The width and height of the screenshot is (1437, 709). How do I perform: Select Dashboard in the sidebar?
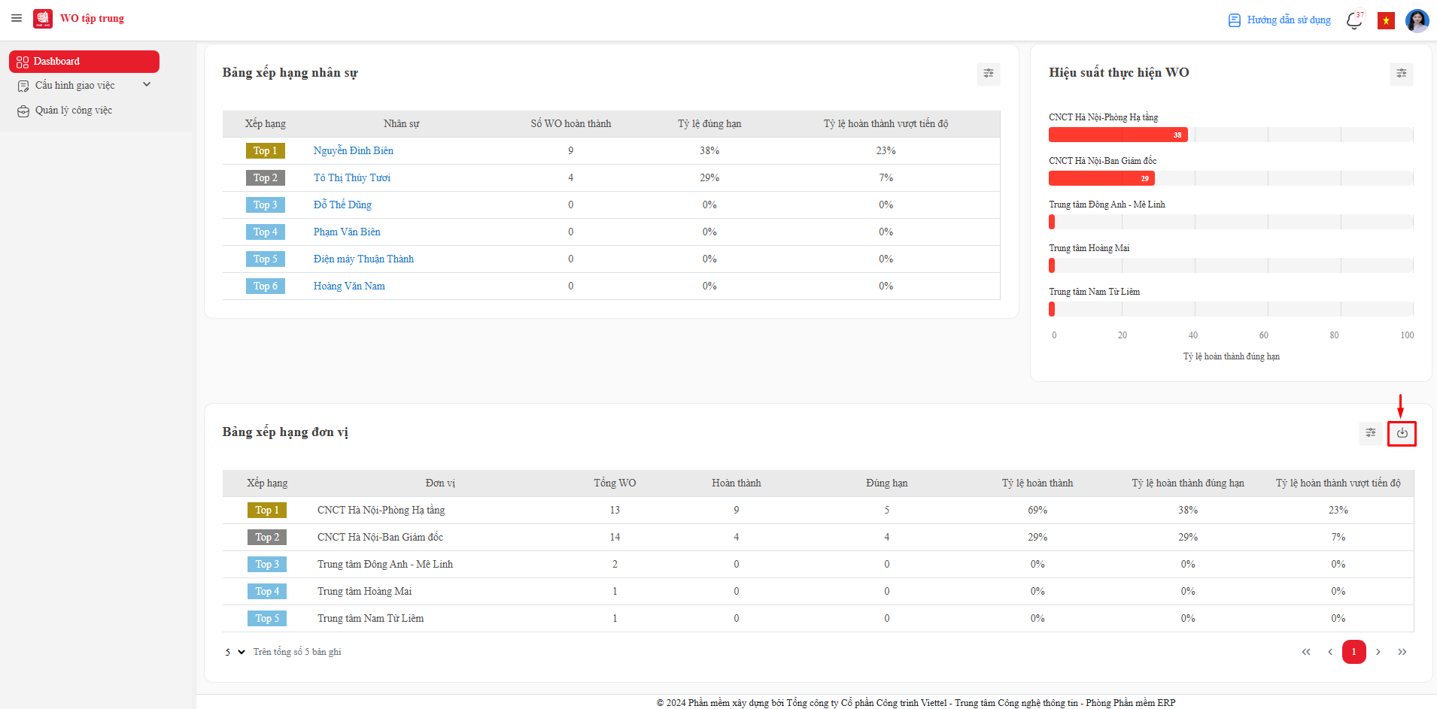click(84, 62)
